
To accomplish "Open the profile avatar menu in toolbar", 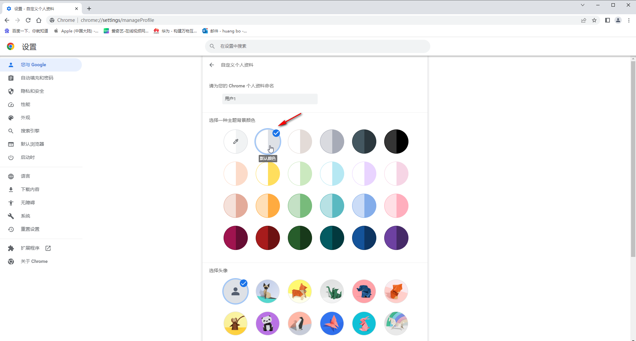I will coord(618,20).
